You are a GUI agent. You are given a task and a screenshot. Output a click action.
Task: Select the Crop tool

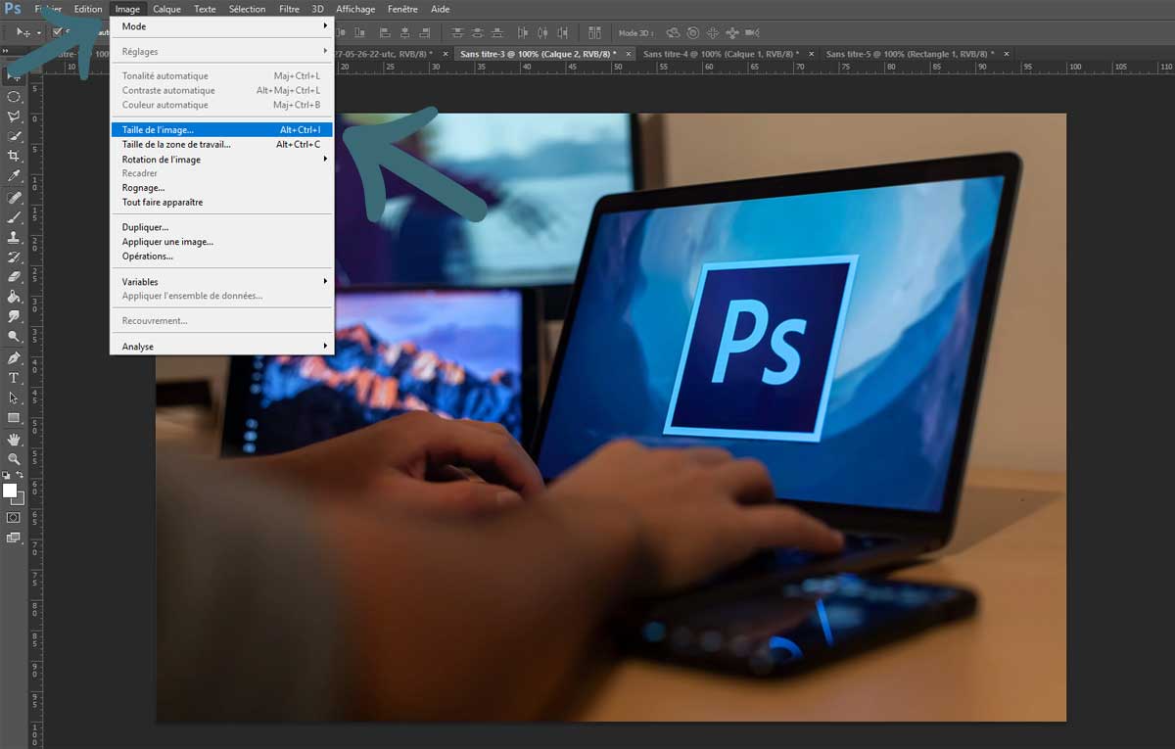14,156
